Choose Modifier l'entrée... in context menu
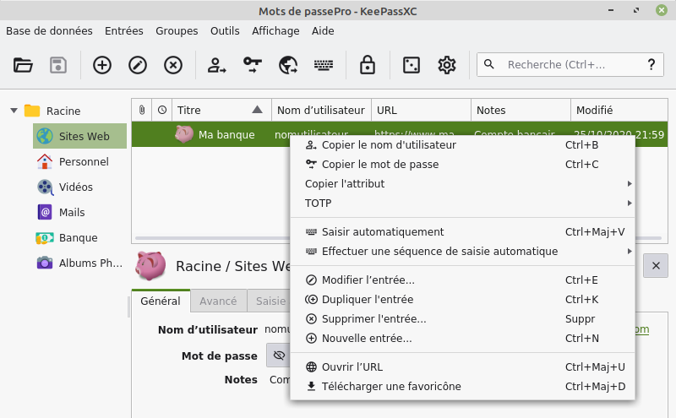 click(462, 280)
